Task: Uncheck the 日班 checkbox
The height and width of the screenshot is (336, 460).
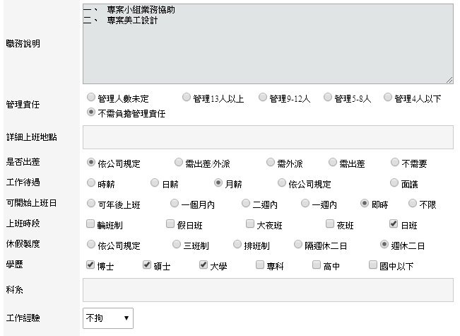Action: click(x=394, y=225)
